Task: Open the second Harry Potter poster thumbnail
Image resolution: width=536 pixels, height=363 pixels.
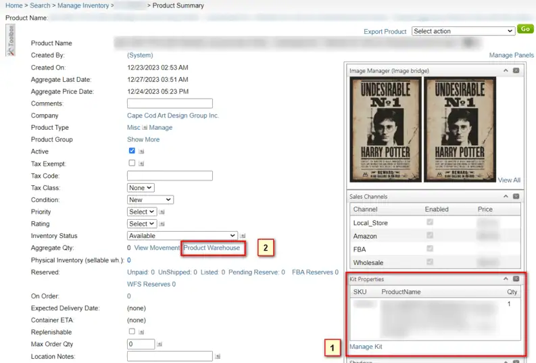Action: tap(460, 130)
